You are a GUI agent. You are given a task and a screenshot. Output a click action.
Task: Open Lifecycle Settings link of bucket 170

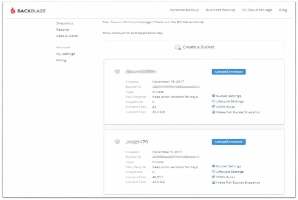coord(230,172)
